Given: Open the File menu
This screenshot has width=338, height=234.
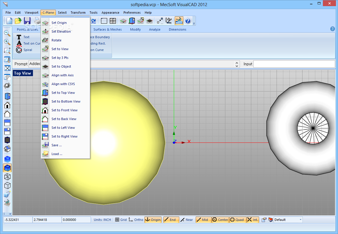Looking at the screenshot, I should pos(8,13).
